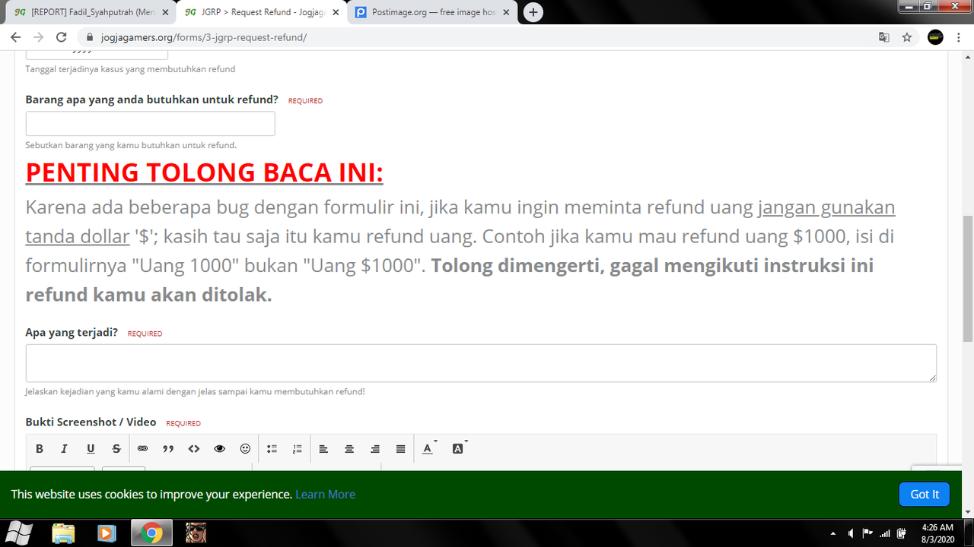Open File Explorer from the taskbar

[x=63, y=533]
